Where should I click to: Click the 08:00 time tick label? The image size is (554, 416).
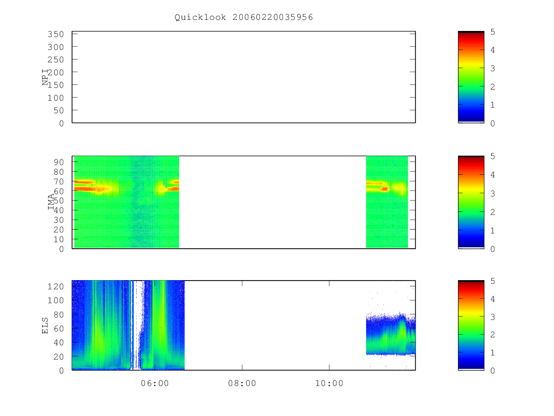tap(242, 383)
